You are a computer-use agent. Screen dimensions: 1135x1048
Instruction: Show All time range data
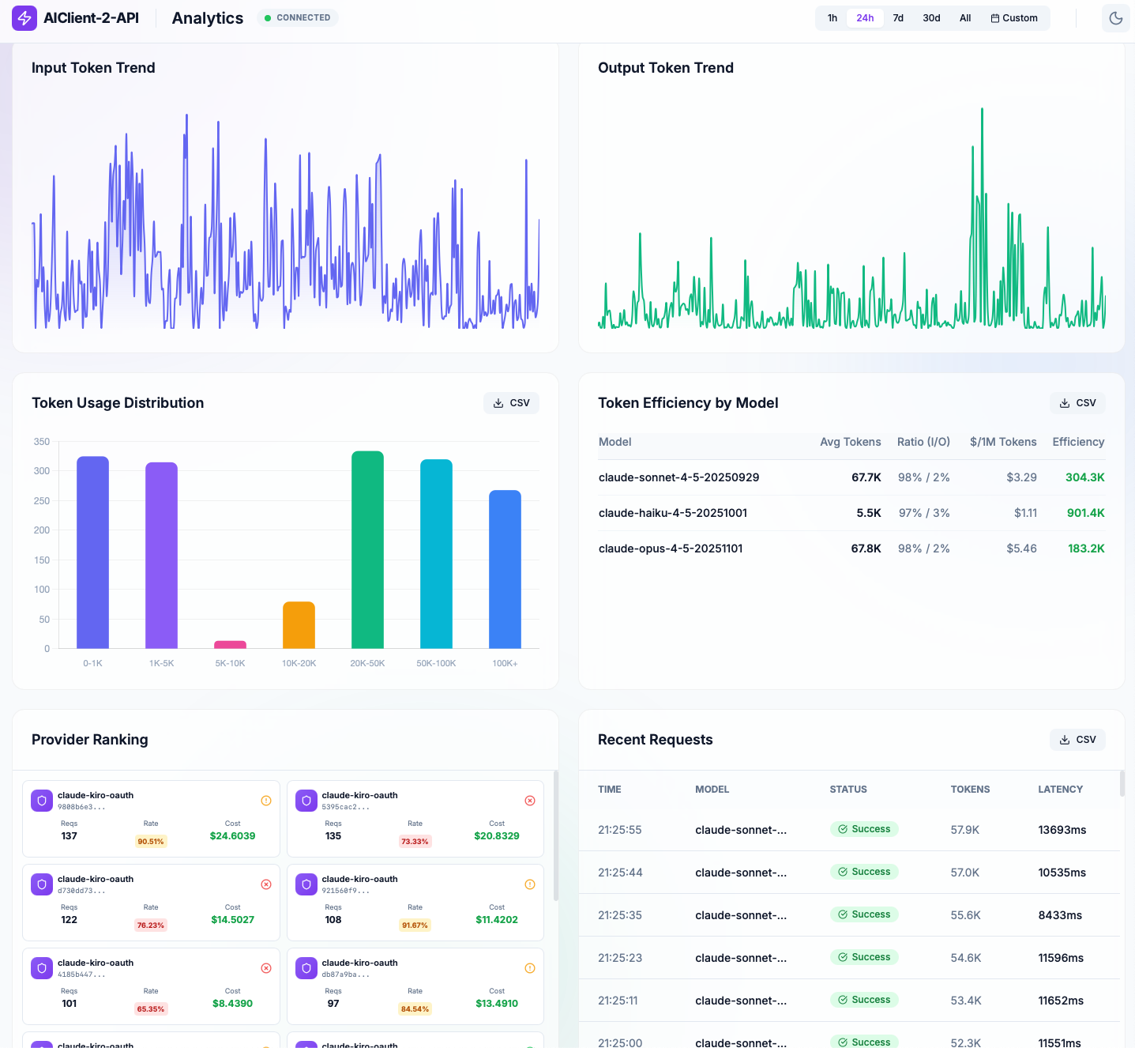click(964, 18)
